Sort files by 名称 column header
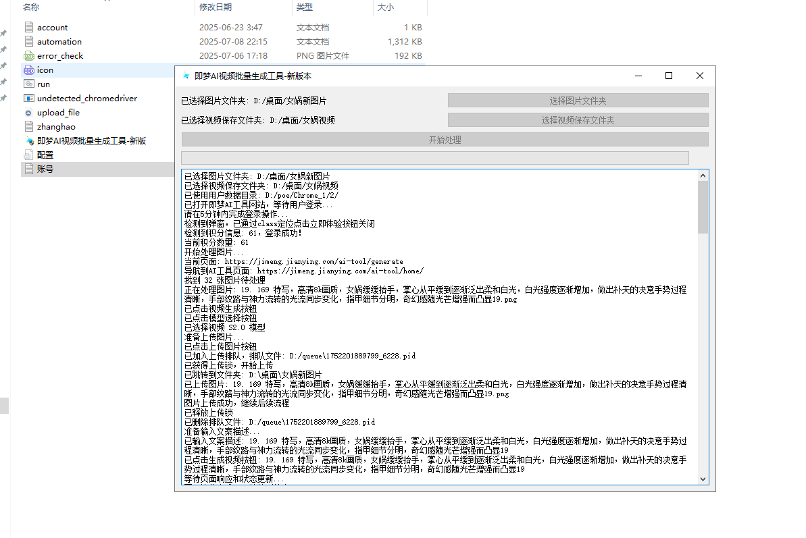This screenshot has width=806, height=538. pyautogui.click(x=31, y=7)
